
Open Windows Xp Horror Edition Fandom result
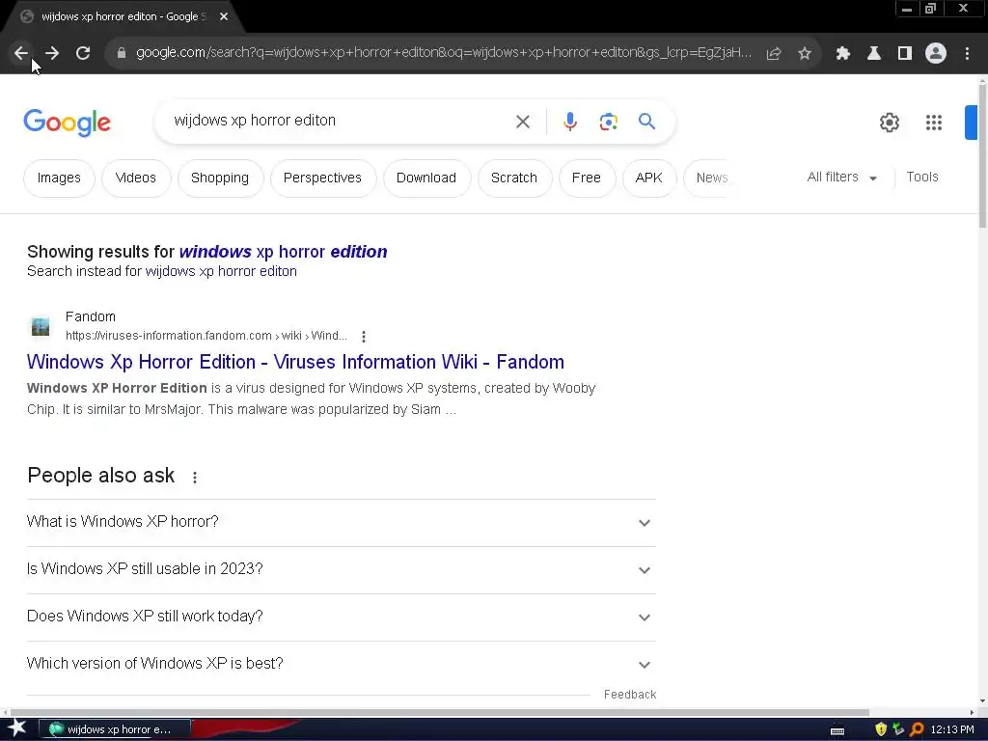pyautogui.click(x=295, y=363)
